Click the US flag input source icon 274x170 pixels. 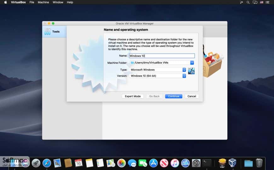(262, 2)
